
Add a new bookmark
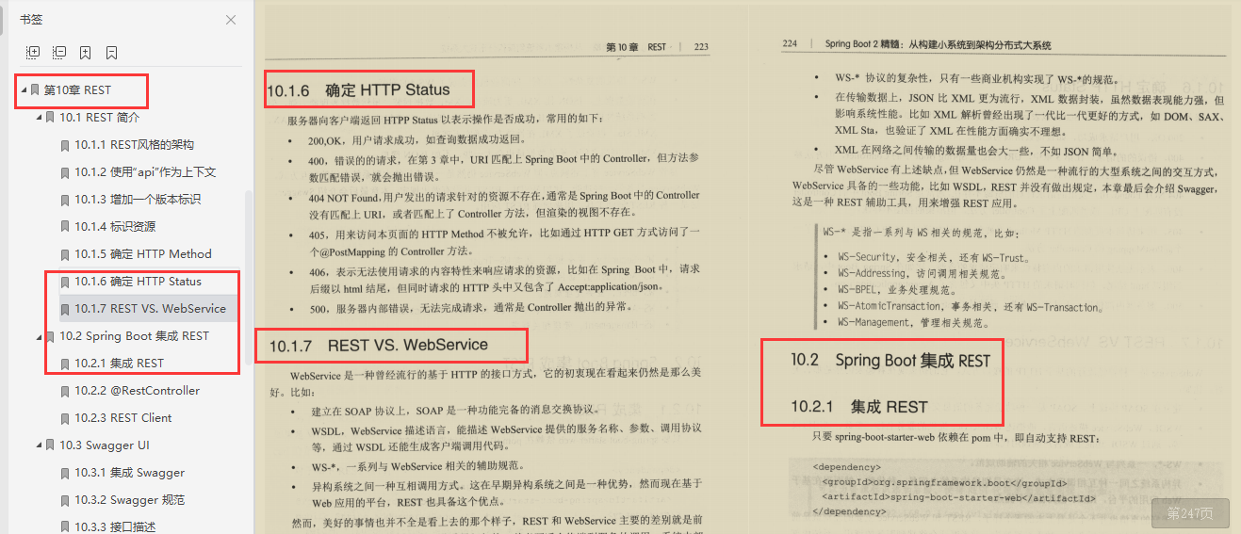(x=86, y=53)
